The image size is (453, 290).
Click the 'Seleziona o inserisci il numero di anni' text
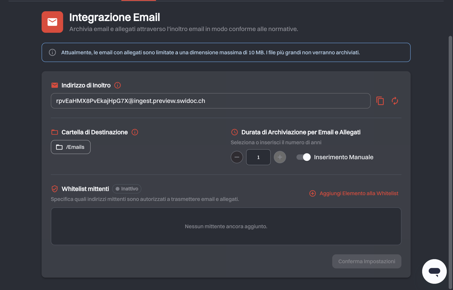point(276,142)
